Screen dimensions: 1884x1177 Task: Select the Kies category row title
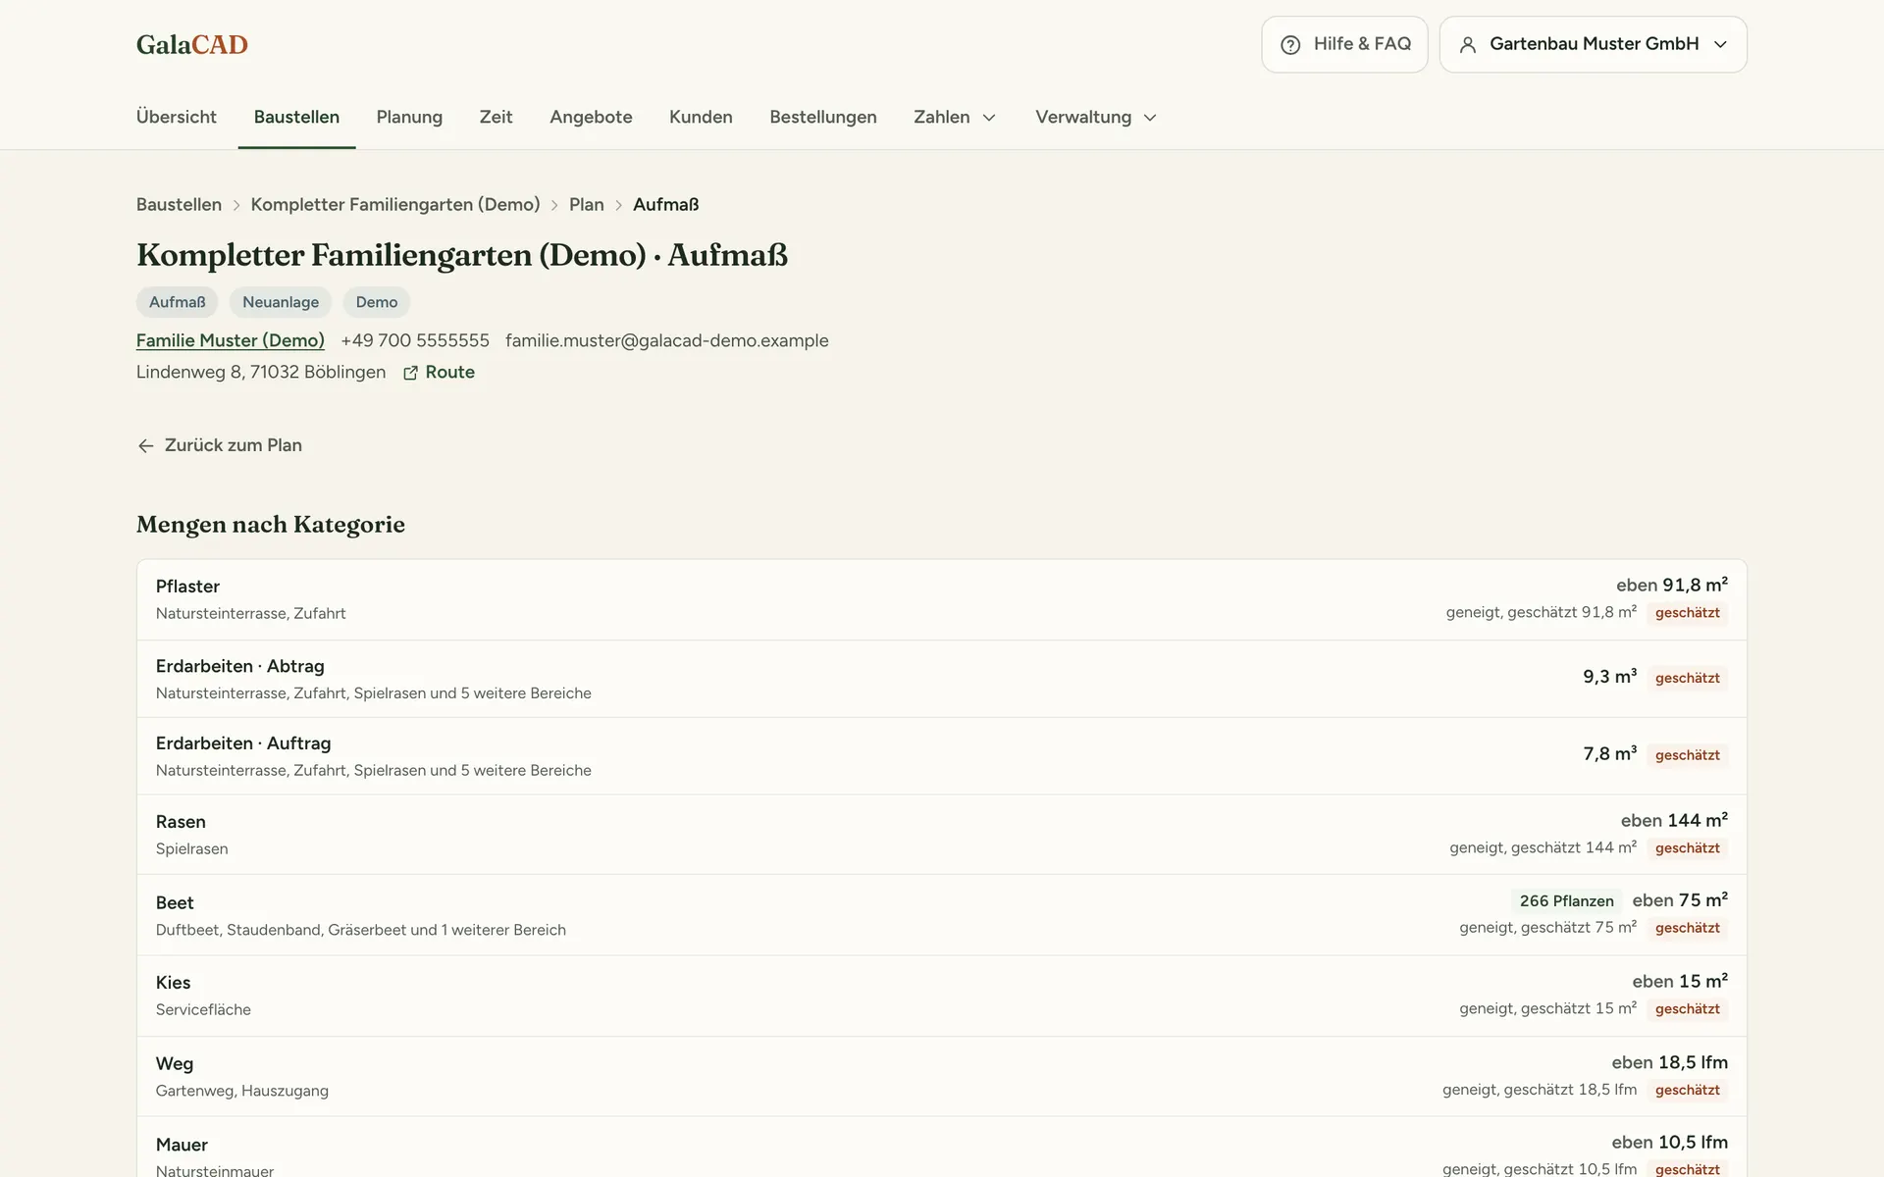(173, 983)
